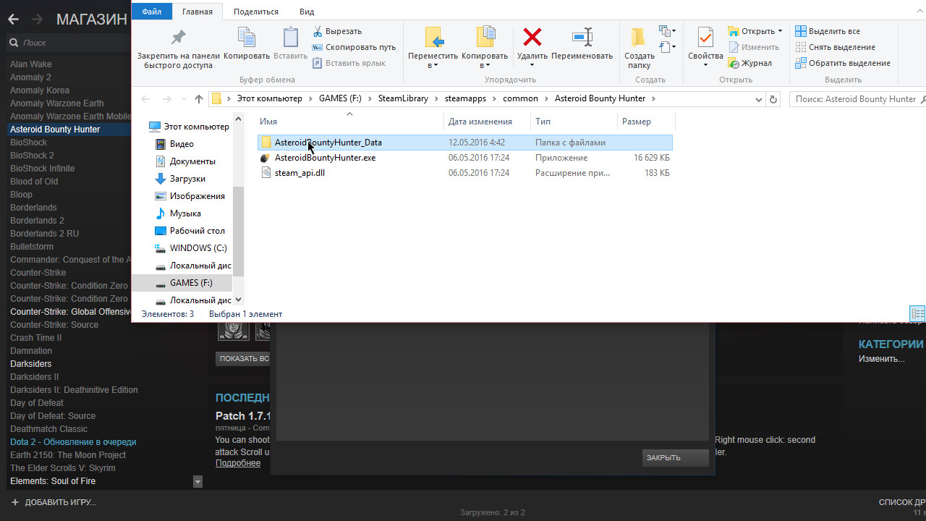Click the search box for Asteroid Bounty Hunter

[x=859, y=99]
